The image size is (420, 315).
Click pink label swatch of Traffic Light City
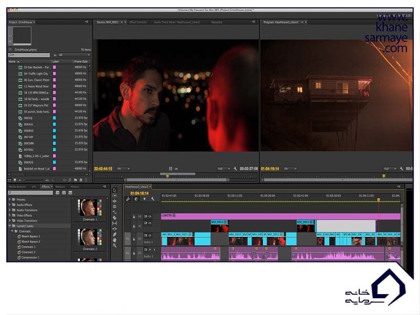tap(55, 73)
